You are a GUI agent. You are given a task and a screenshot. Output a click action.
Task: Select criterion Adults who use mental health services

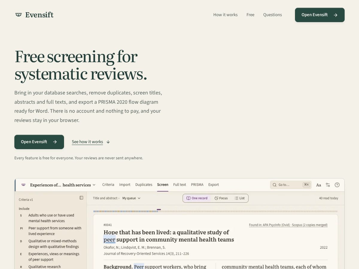click(x=51, y=218)
